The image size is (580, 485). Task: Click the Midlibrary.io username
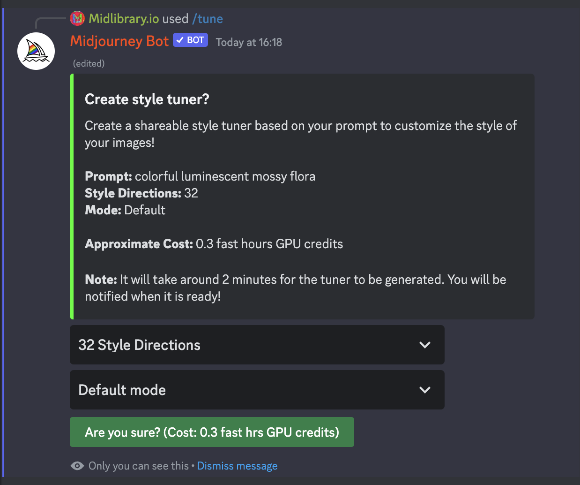124,19
